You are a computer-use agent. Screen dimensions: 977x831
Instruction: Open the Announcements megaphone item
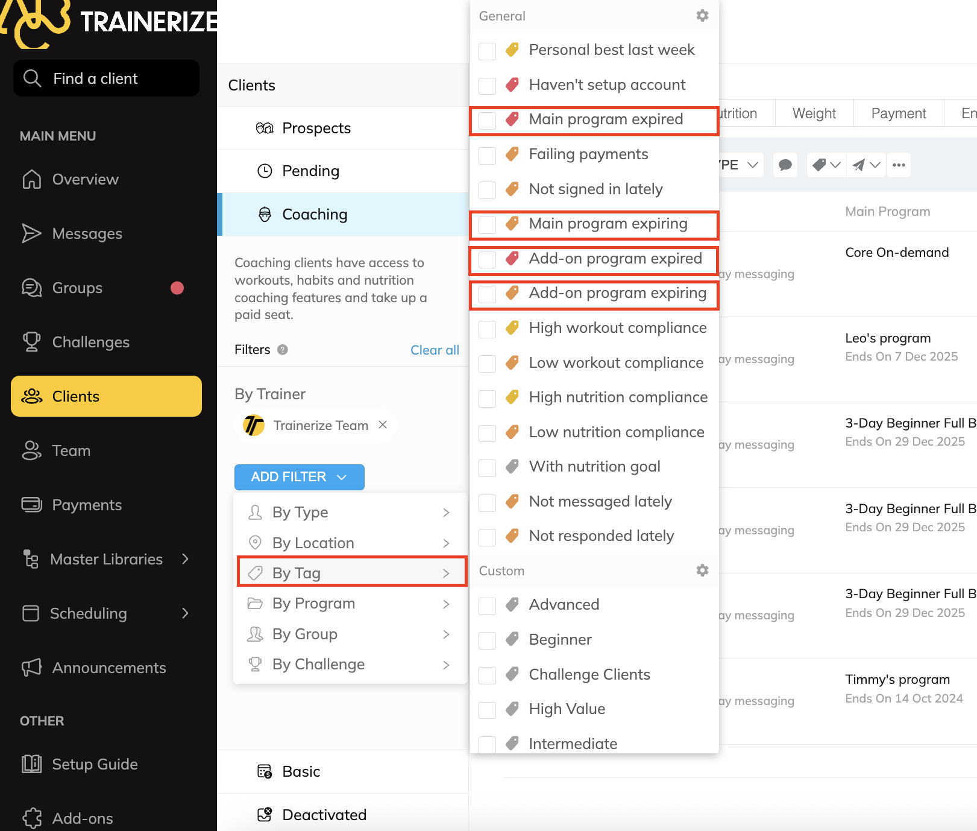(x=108, y=668)
